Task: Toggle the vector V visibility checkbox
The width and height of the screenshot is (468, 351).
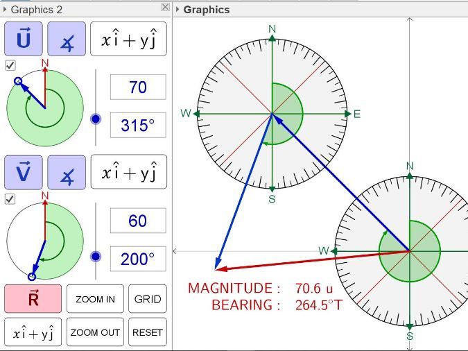Action: [x=10, y=199]
